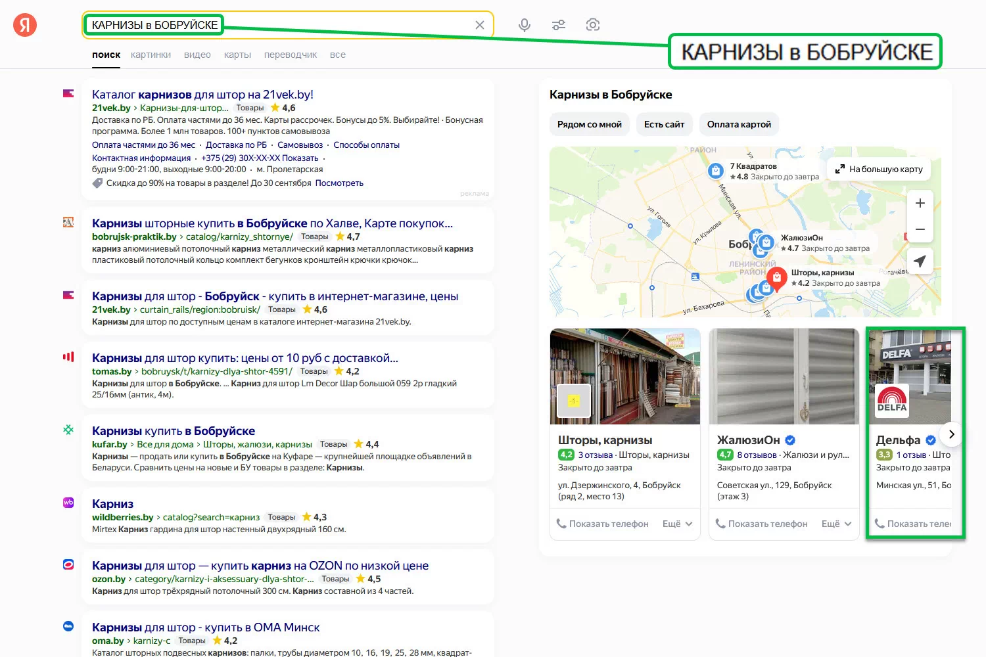The width and height of the screenshot is (986, 657).
Task: Zoom out on the map
Action: click(x=920, y=229)
